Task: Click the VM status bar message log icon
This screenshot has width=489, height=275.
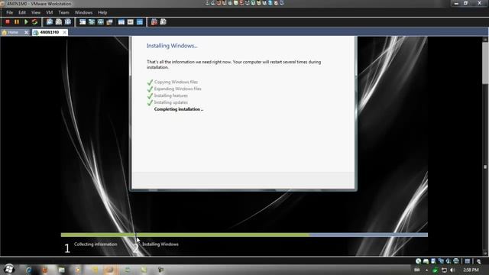Action: pyautogui.click(x=467, y=261)
